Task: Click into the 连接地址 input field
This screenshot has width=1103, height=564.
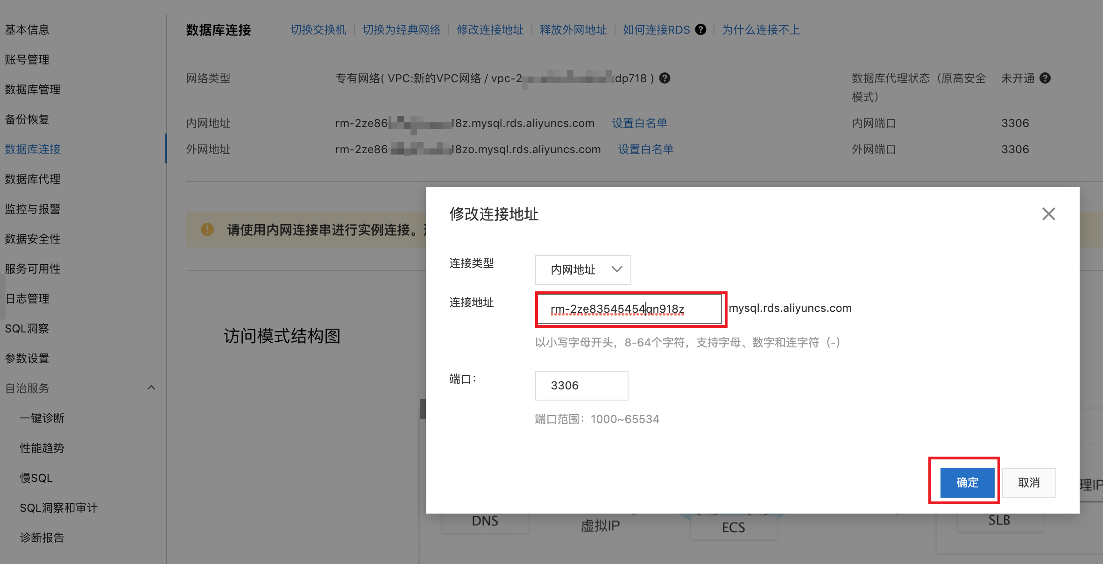Action: click(629, 309)
